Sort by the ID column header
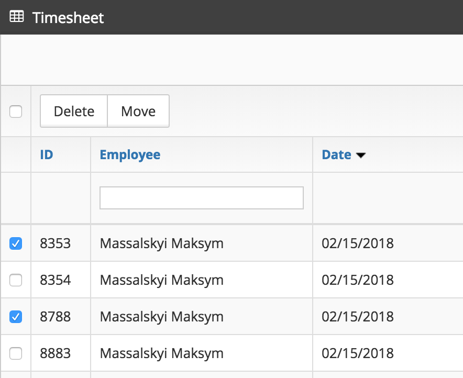 tap(47, 155)
